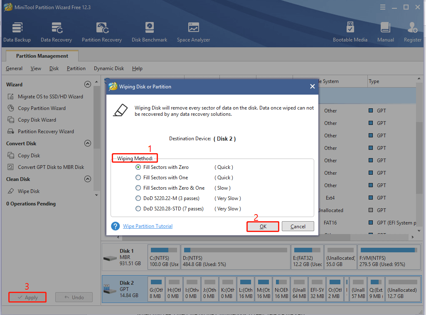Select 55.0 GB Unallocated on Disk 1
Image resolution: width=426 pixels, height=315 pixels.
[x=340, y=257]
